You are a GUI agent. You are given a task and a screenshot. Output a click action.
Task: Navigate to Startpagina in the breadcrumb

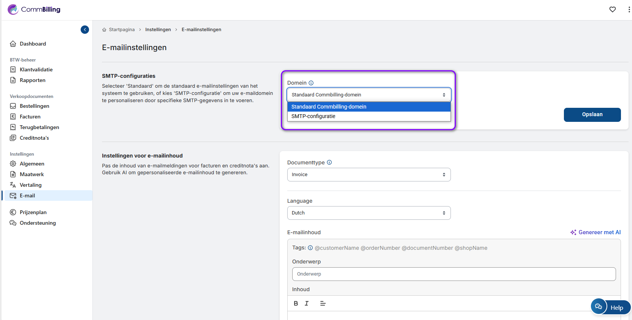point(121,30)
